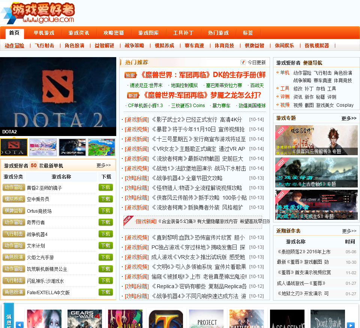The width and height of the screenshot is (360, 328).
Task: Open the 影子武士2 已经正式发行 news
Action: 196,119
